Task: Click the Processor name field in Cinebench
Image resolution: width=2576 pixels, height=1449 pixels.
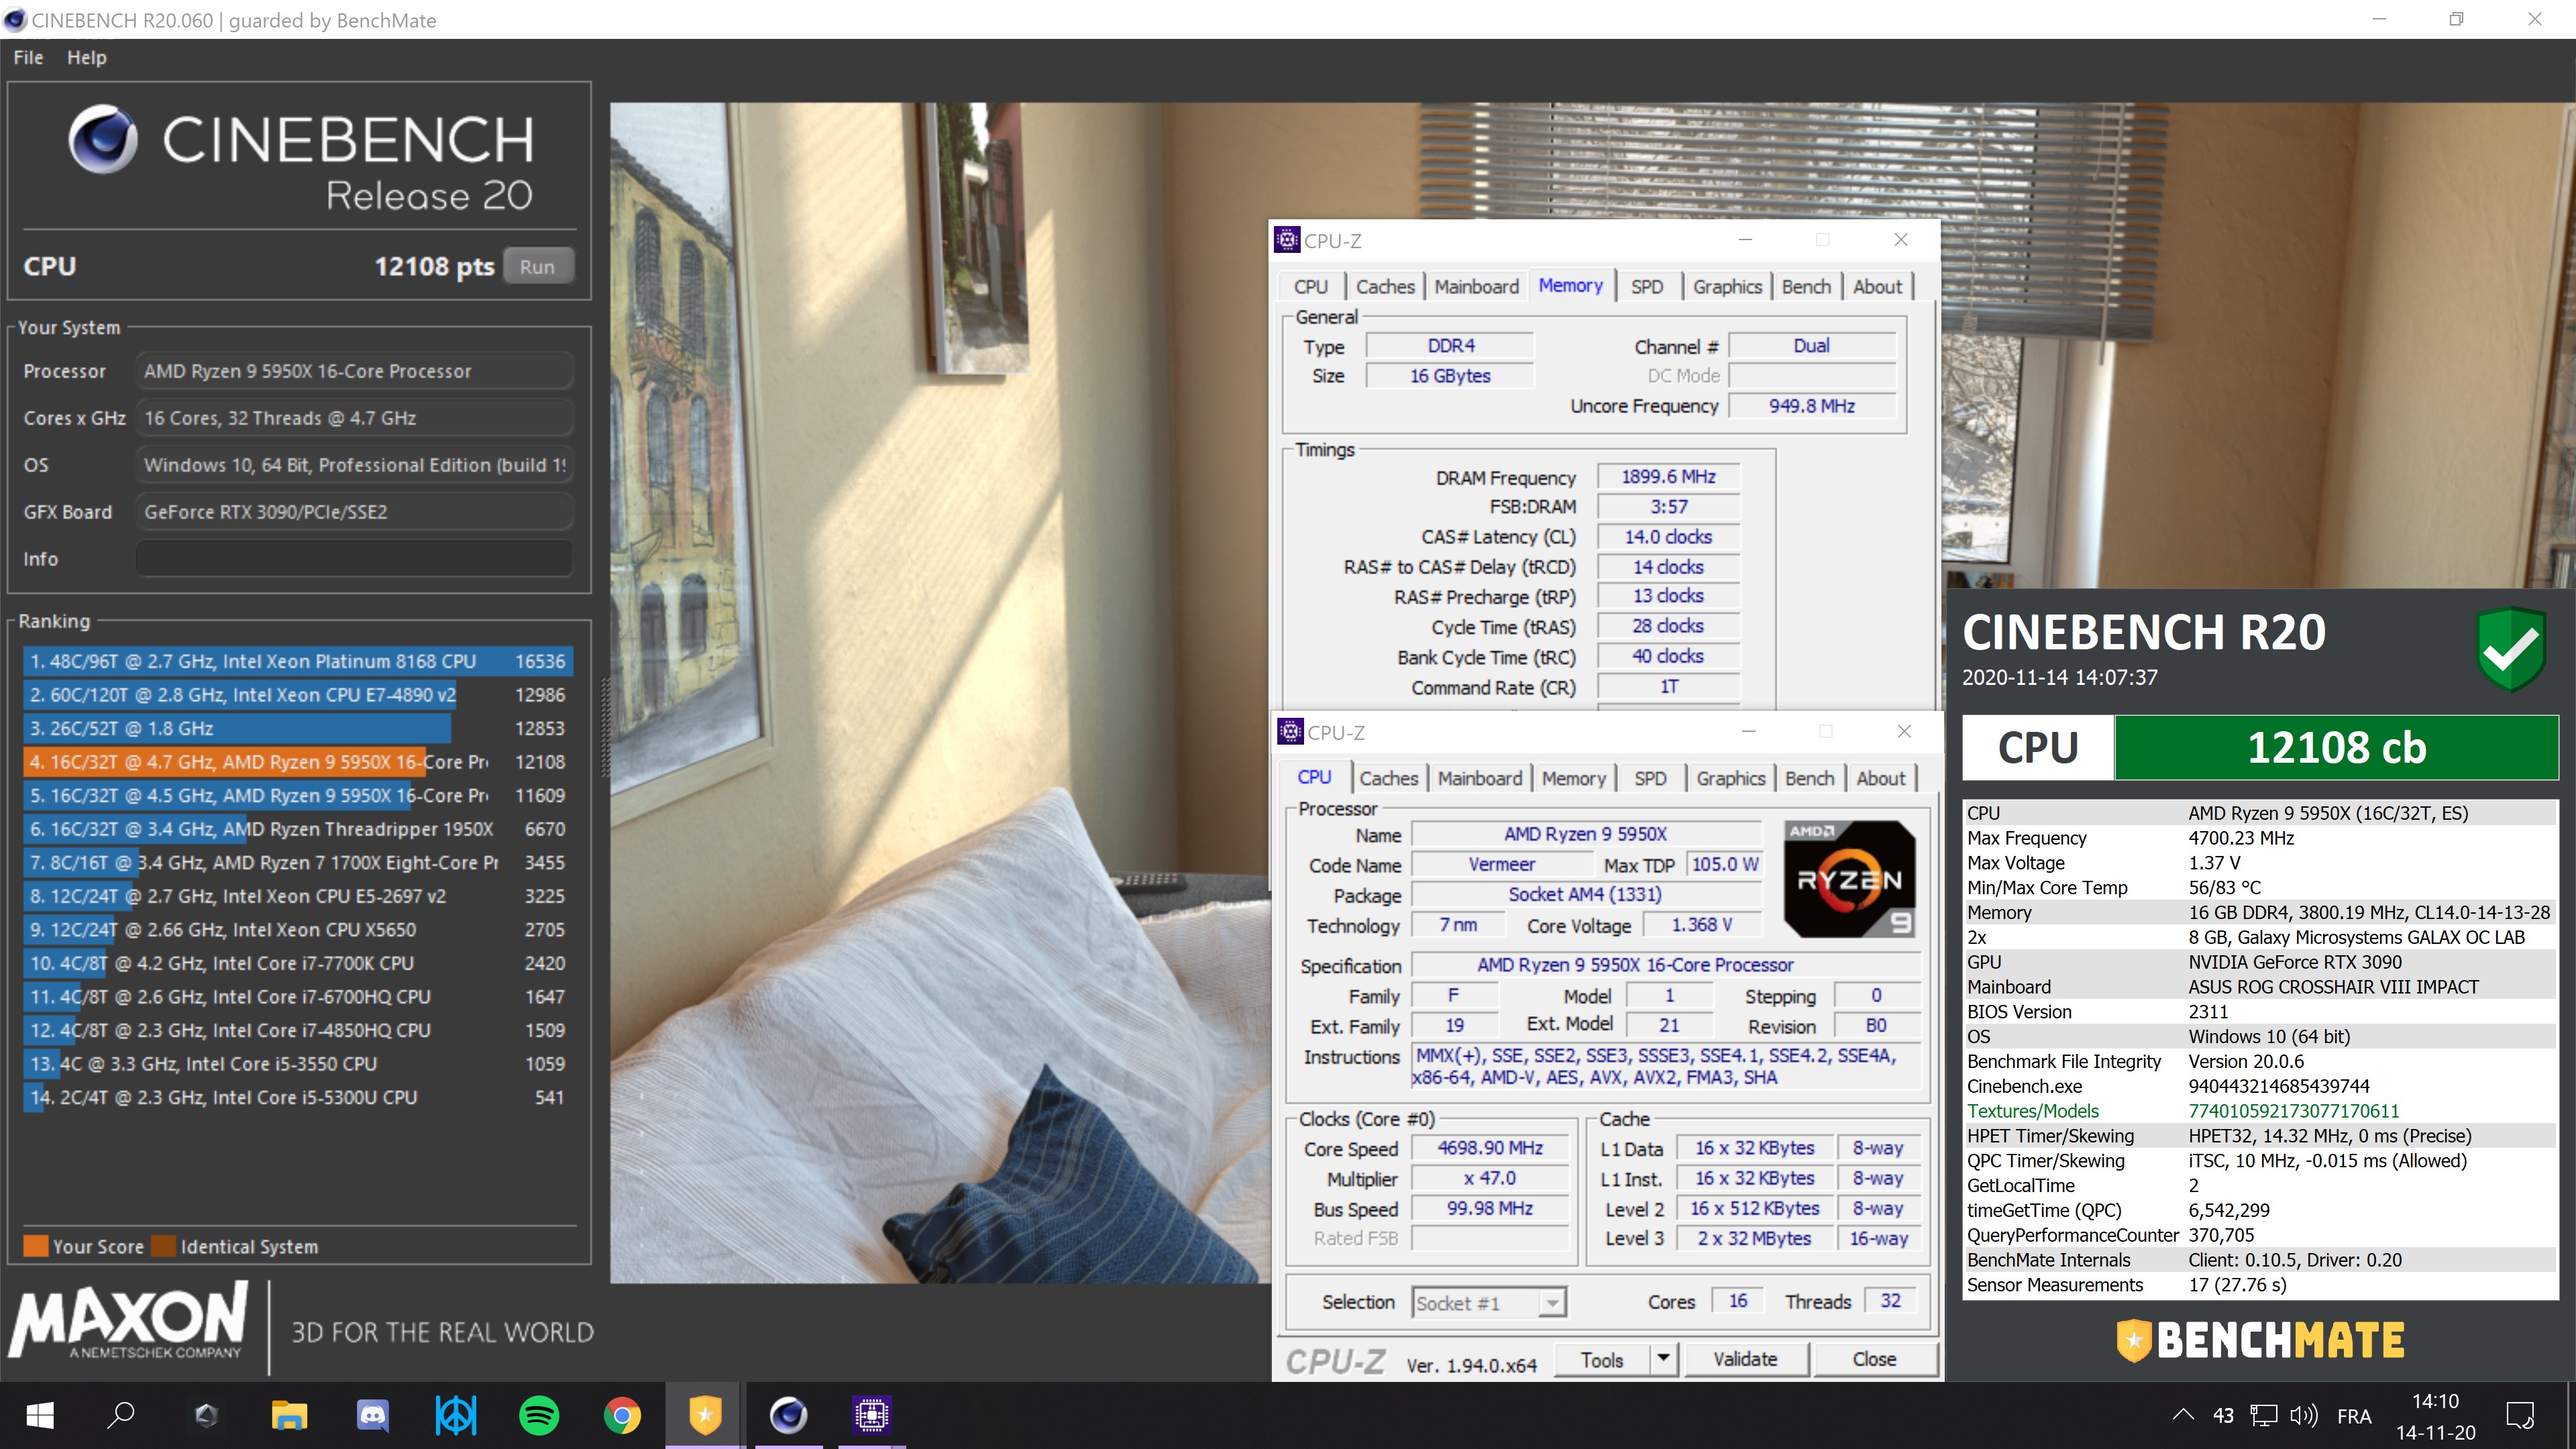Action: 354,371
